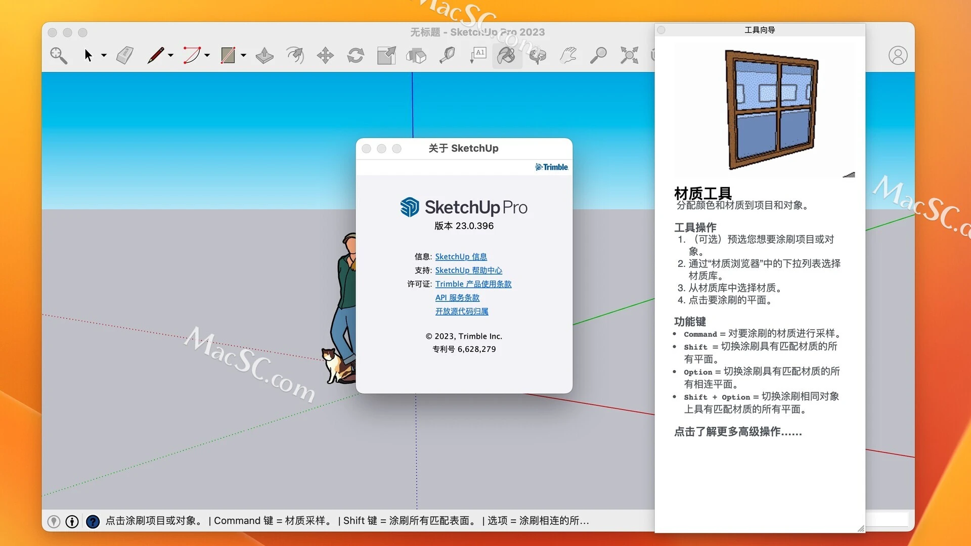The width and height of the screenshot is (971, 546).
Task: Pick the Line pencil tool
Action: [156, 56]
